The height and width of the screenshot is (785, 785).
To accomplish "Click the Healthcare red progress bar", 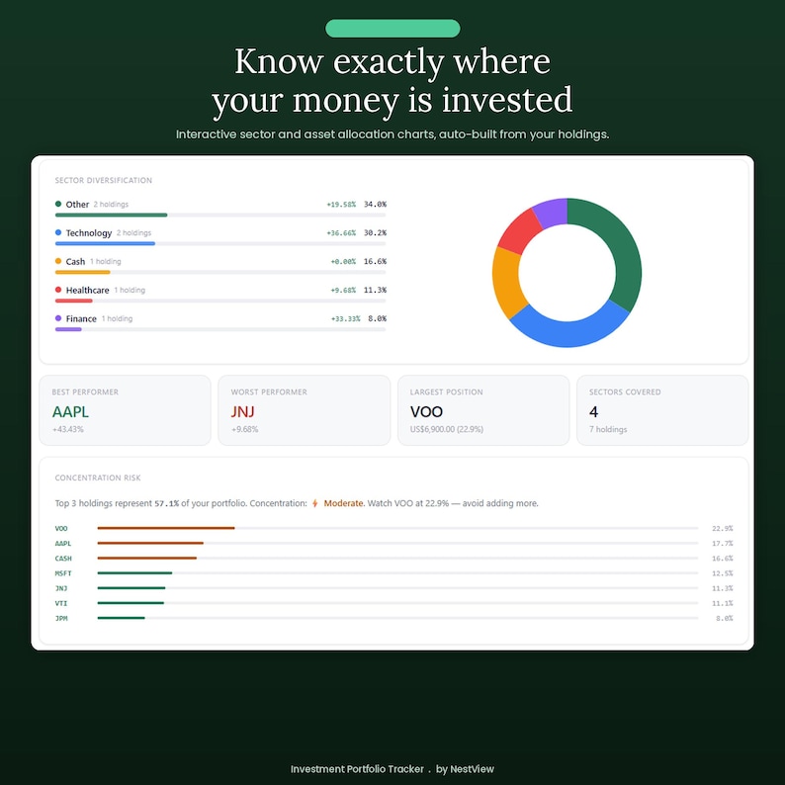I will [73, 301].
